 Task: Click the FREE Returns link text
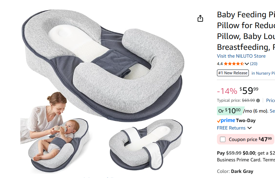click(231, 128)
